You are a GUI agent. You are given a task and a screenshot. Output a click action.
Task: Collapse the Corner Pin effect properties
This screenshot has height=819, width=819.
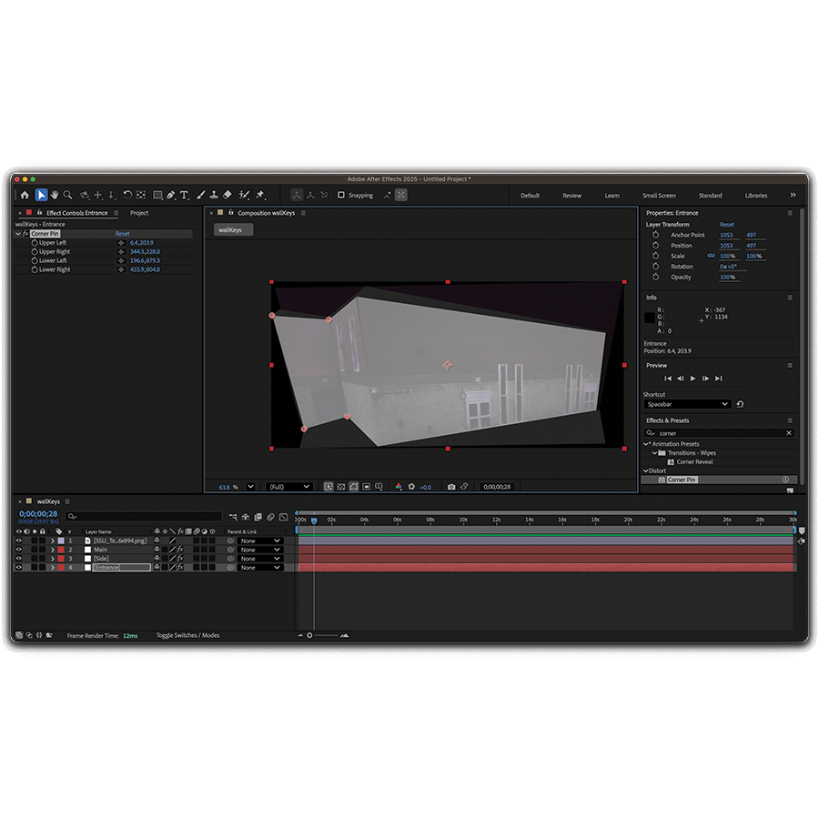click(18, 234)
